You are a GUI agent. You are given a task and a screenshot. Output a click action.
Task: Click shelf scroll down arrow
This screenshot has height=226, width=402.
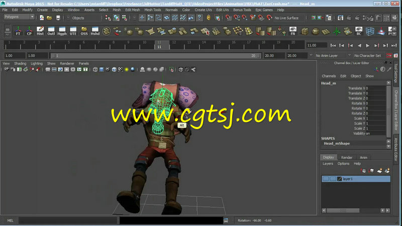394,34
